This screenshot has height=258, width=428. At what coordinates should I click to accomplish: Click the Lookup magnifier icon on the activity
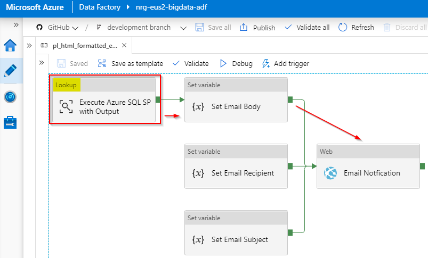[x=66, y=106]
